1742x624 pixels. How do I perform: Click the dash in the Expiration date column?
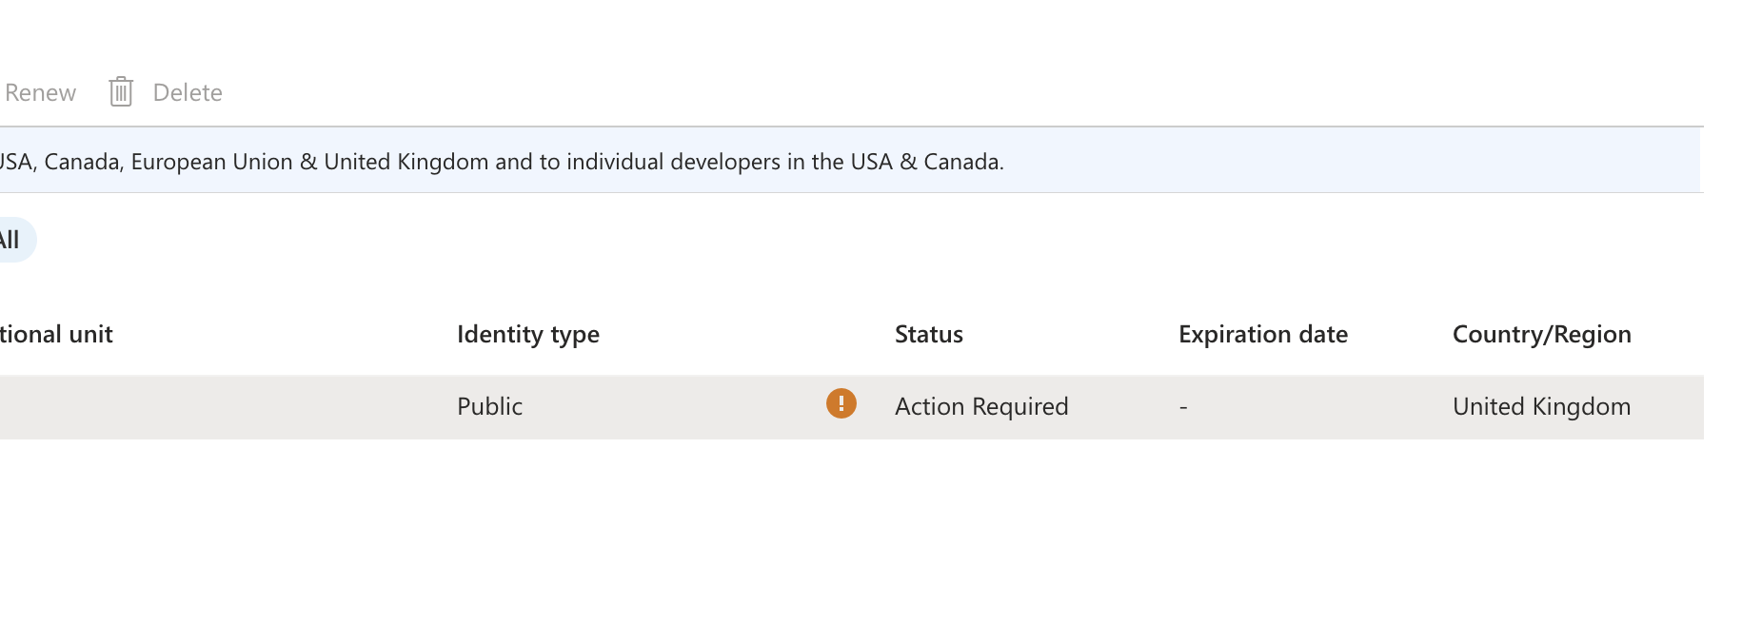point(1181,406)
